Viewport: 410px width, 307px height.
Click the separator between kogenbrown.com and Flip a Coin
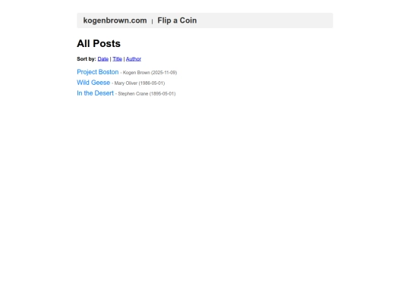tap(152, 21)
